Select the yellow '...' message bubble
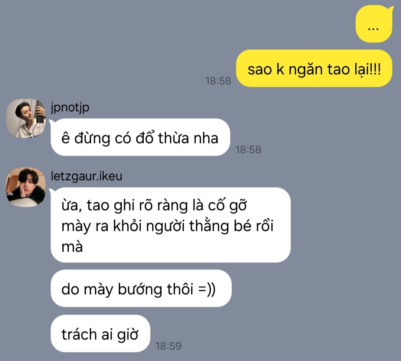Screen dimensions: 401x361 [374, 24]
